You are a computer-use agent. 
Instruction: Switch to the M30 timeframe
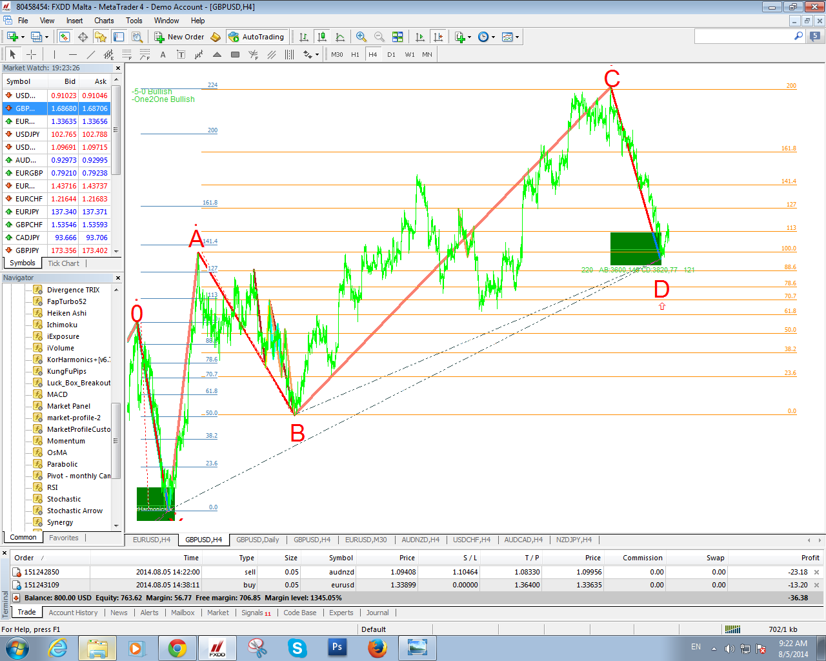coord(337,54)
